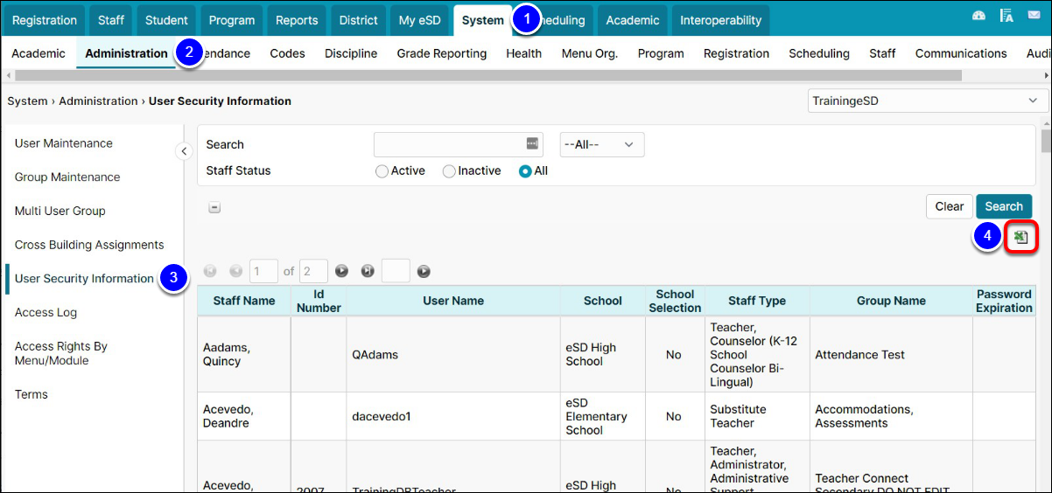The width and height of the screenshot is (1052, 493).
Task: Open the Registration top tab
Action: 45,20
